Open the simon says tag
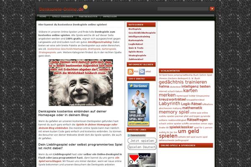This screenshot has height=167, width=251. (207, 124)
